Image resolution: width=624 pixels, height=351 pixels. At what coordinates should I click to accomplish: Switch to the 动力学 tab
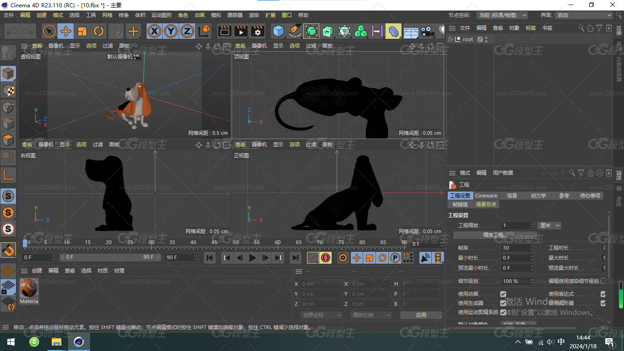538,196
